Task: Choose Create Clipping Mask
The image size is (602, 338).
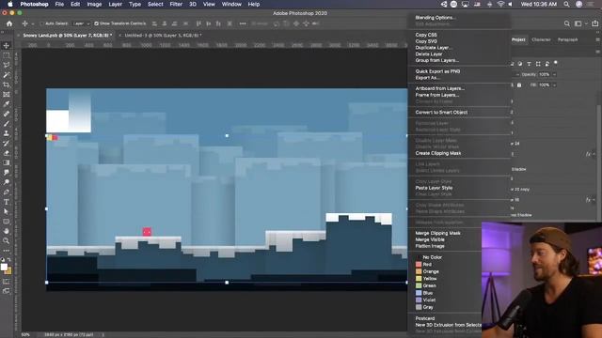Action: click(x=438, y=153)
